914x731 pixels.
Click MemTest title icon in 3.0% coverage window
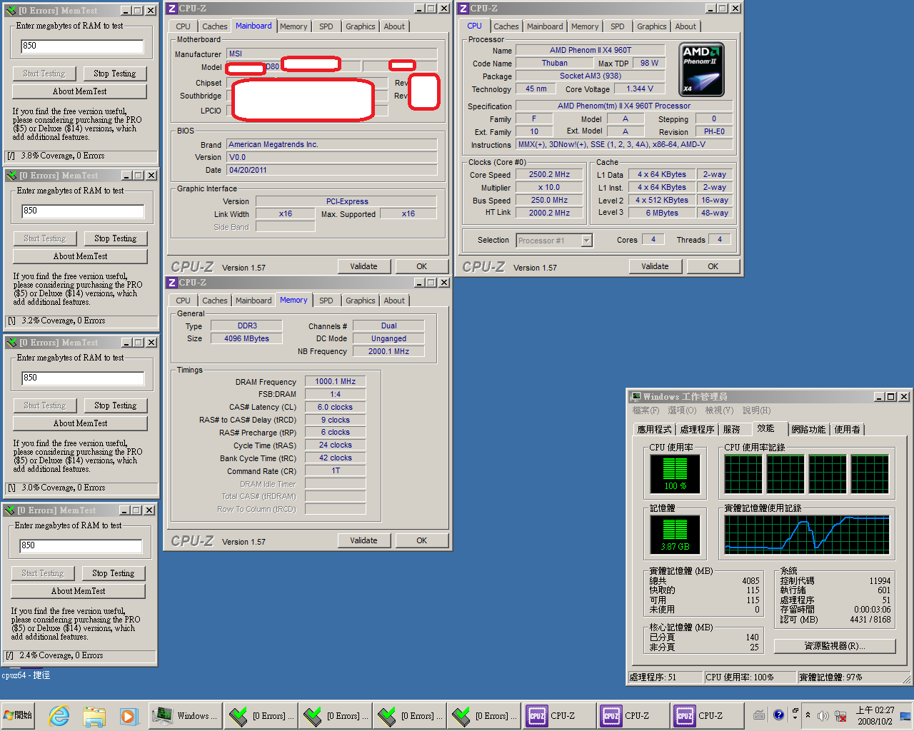click(x=11, y=343)
